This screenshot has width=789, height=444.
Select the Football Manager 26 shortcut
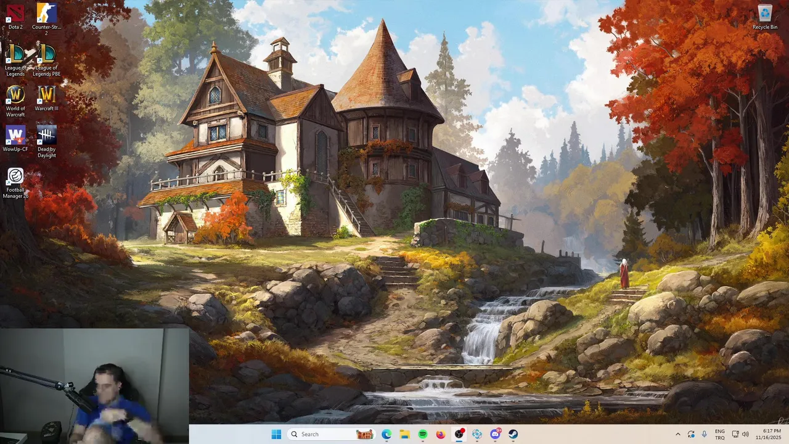(x=15, y=183)
